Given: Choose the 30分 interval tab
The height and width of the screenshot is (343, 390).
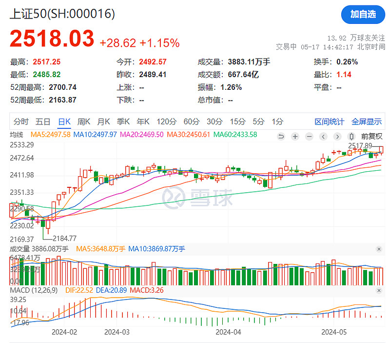Looking at the screenshot, I should coord(214,121).
